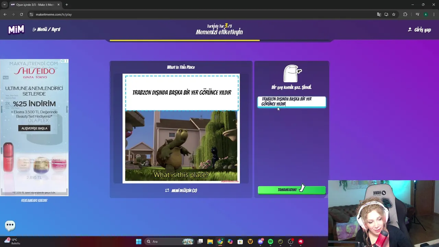Select the dashed caption box on the meme
The height and width of the screenshot is (247, 439).
click(182, 93)
